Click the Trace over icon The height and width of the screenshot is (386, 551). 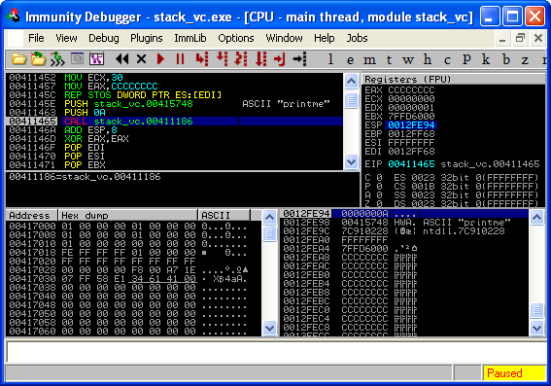[260, 59]
